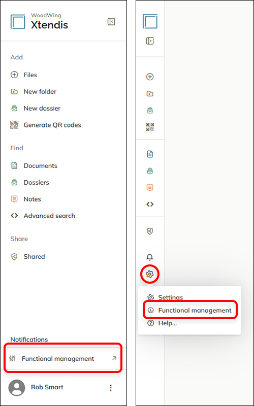
Task: Click the New dossier green icon in expanded sidebar
Action: pos(14,108)
